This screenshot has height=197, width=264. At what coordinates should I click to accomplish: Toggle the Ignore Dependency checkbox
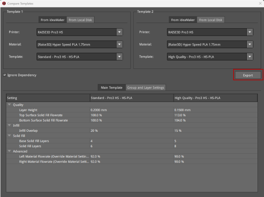coord(5,75)
